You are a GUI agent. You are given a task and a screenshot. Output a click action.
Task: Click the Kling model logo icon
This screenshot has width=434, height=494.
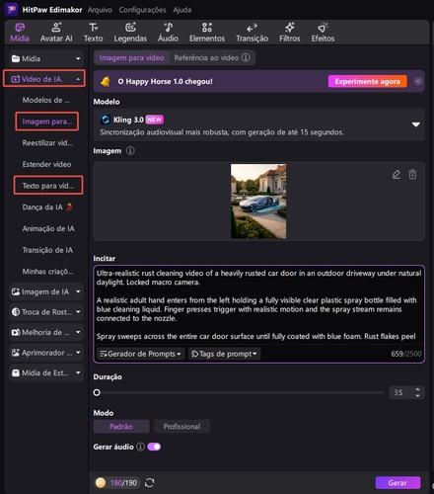pos(106,120)
